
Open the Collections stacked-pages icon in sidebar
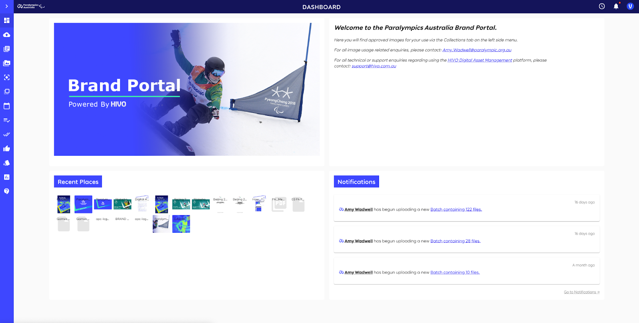7,49
